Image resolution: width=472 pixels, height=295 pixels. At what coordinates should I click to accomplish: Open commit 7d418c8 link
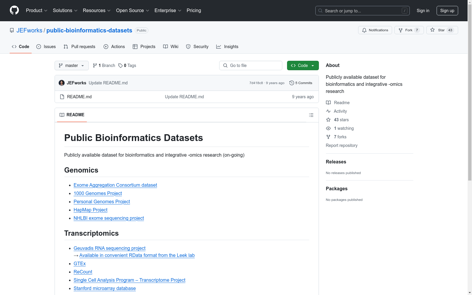pos(256,83)
